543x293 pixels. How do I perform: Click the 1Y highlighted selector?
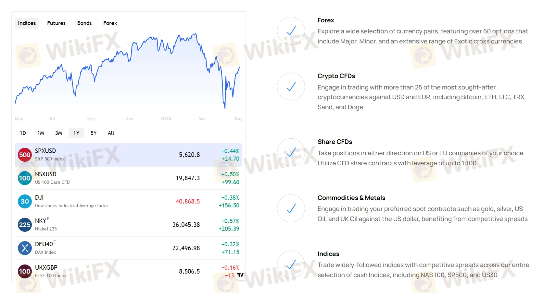pyautogui.click(x=76, y=133)
